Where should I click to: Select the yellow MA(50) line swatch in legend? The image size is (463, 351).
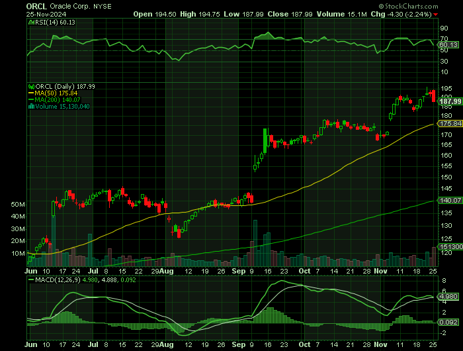click(31, 93)
